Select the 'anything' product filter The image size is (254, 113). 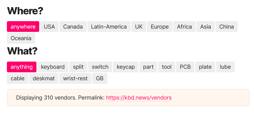(22, 67)
